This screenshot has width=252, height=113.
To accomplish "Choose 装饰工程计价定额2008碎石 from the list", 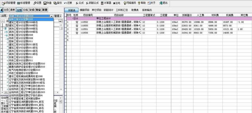I will 23,32.
